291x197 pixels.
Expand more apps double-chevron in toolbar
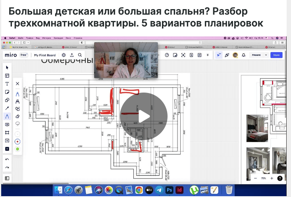pos(208,55)
